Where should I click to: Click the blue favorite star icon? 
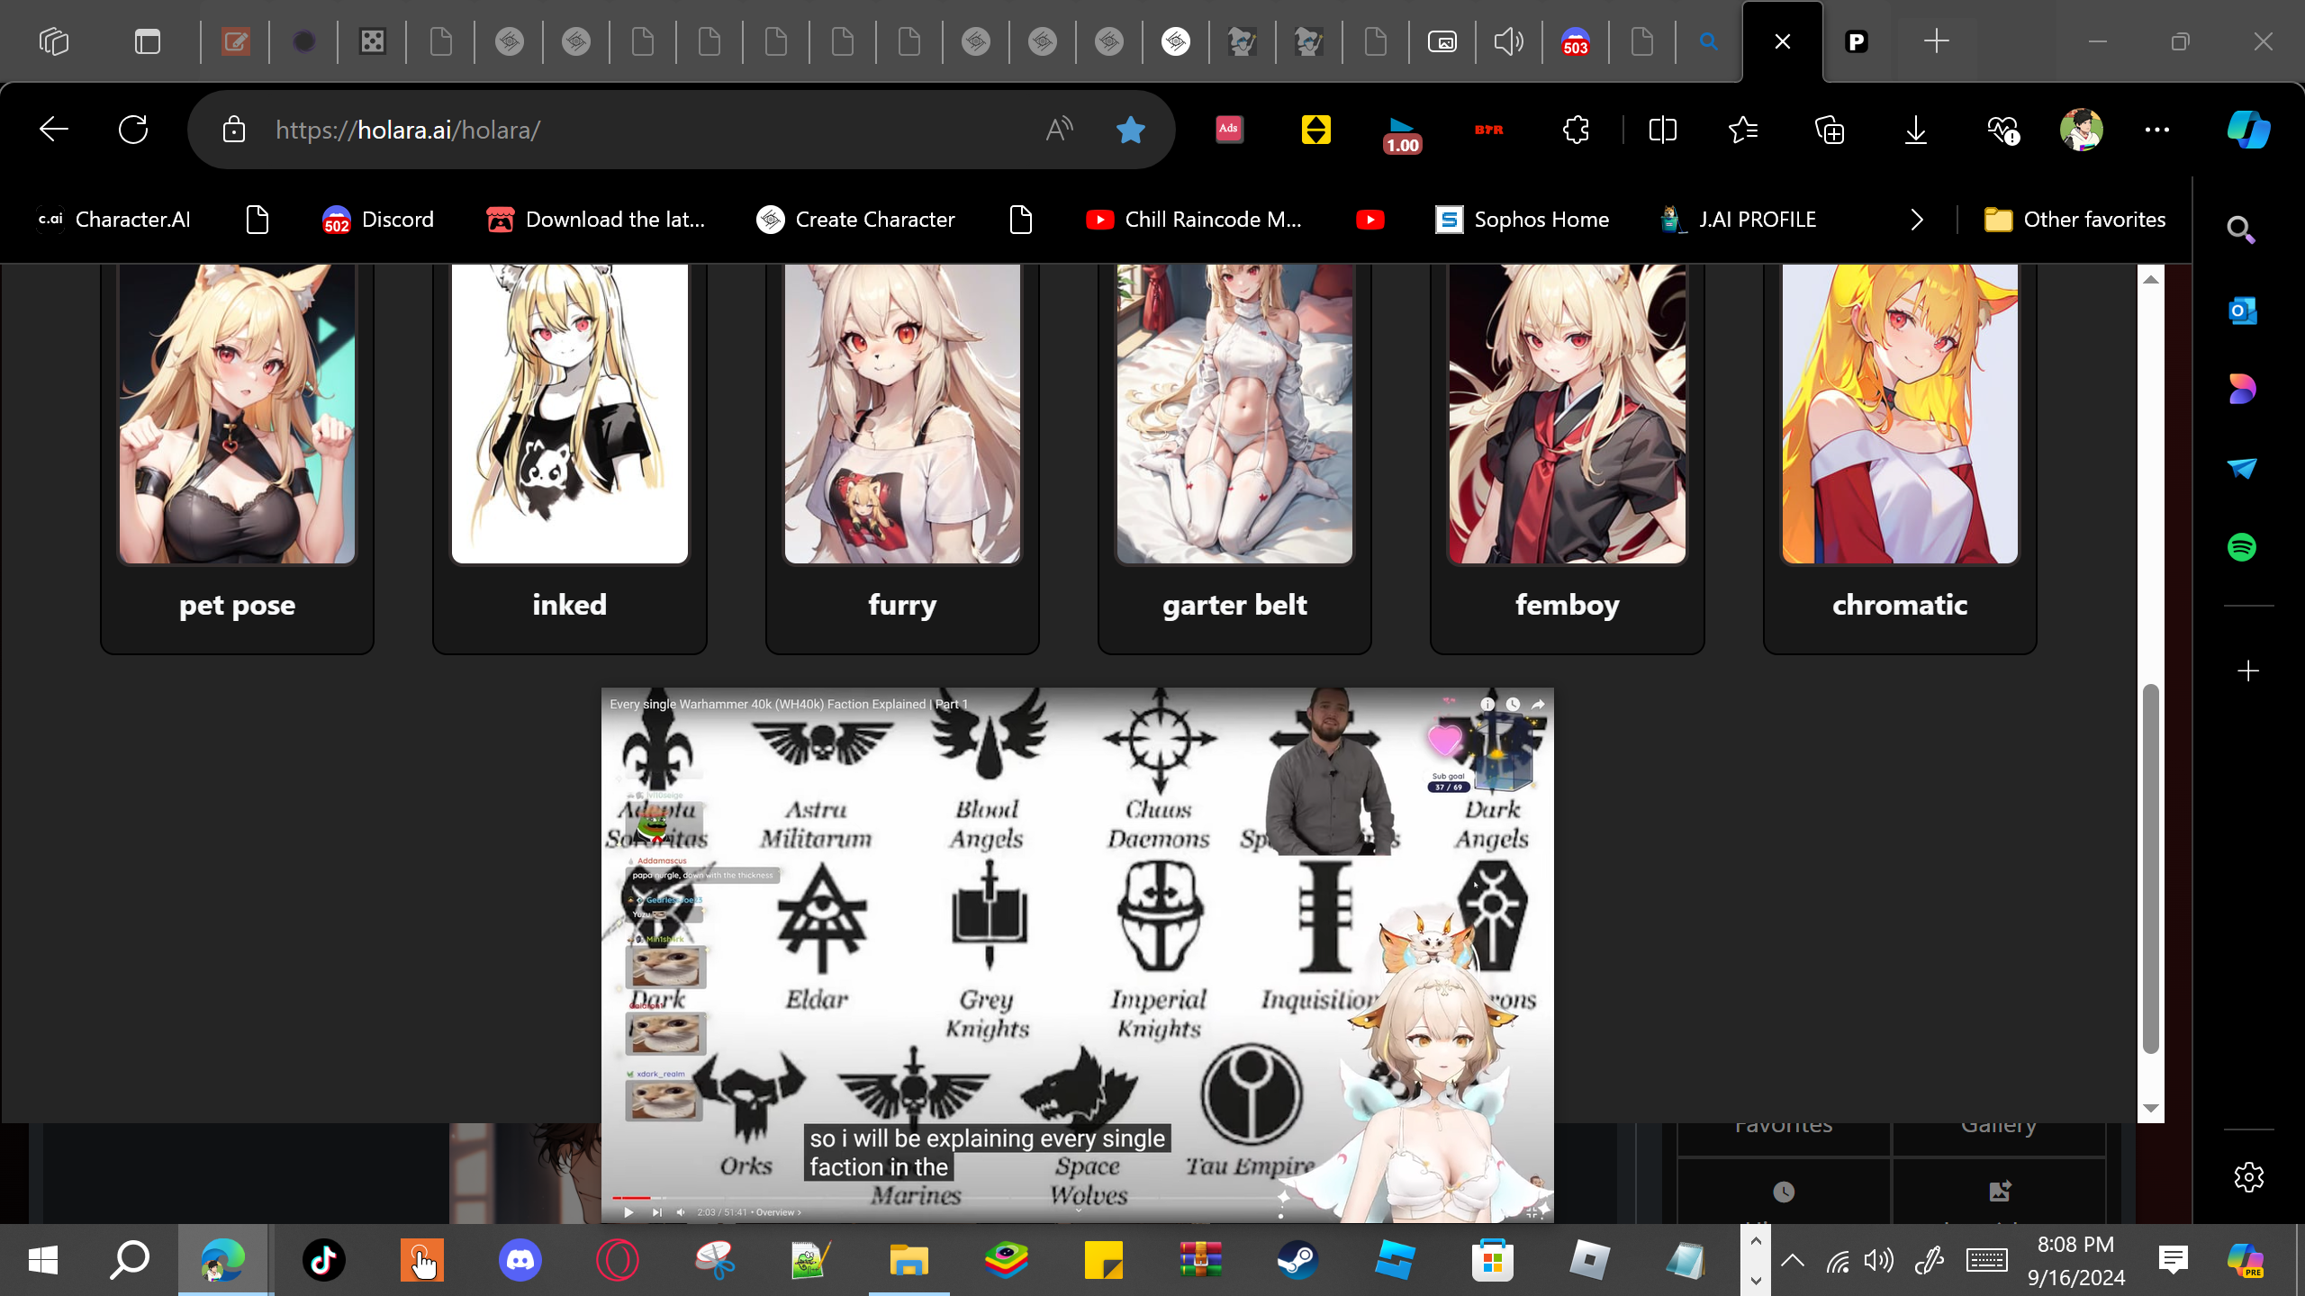(x=1130, y=130)
